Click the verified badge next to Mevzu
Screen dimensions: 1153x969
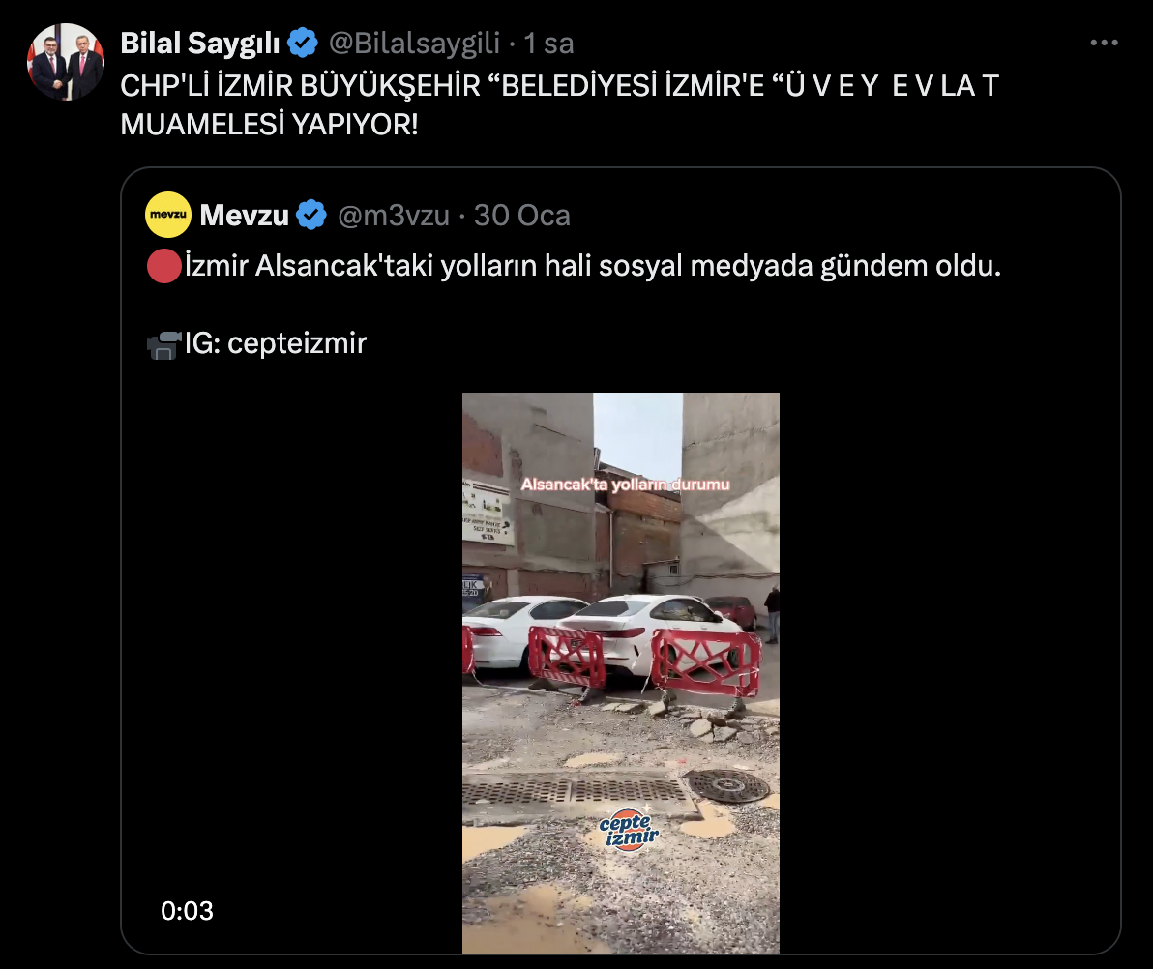coord(311,215)
